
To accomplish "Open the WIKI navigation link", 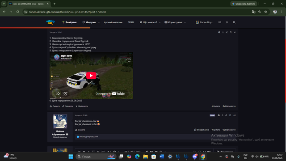I will point(131,22).
